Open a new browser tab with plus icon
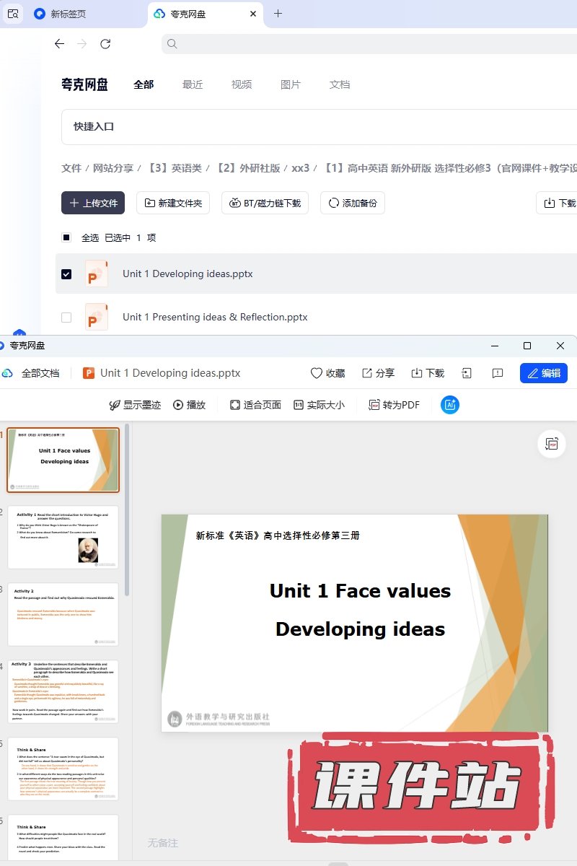The height and width of the screenshot is (866, 577). [278, 14]
